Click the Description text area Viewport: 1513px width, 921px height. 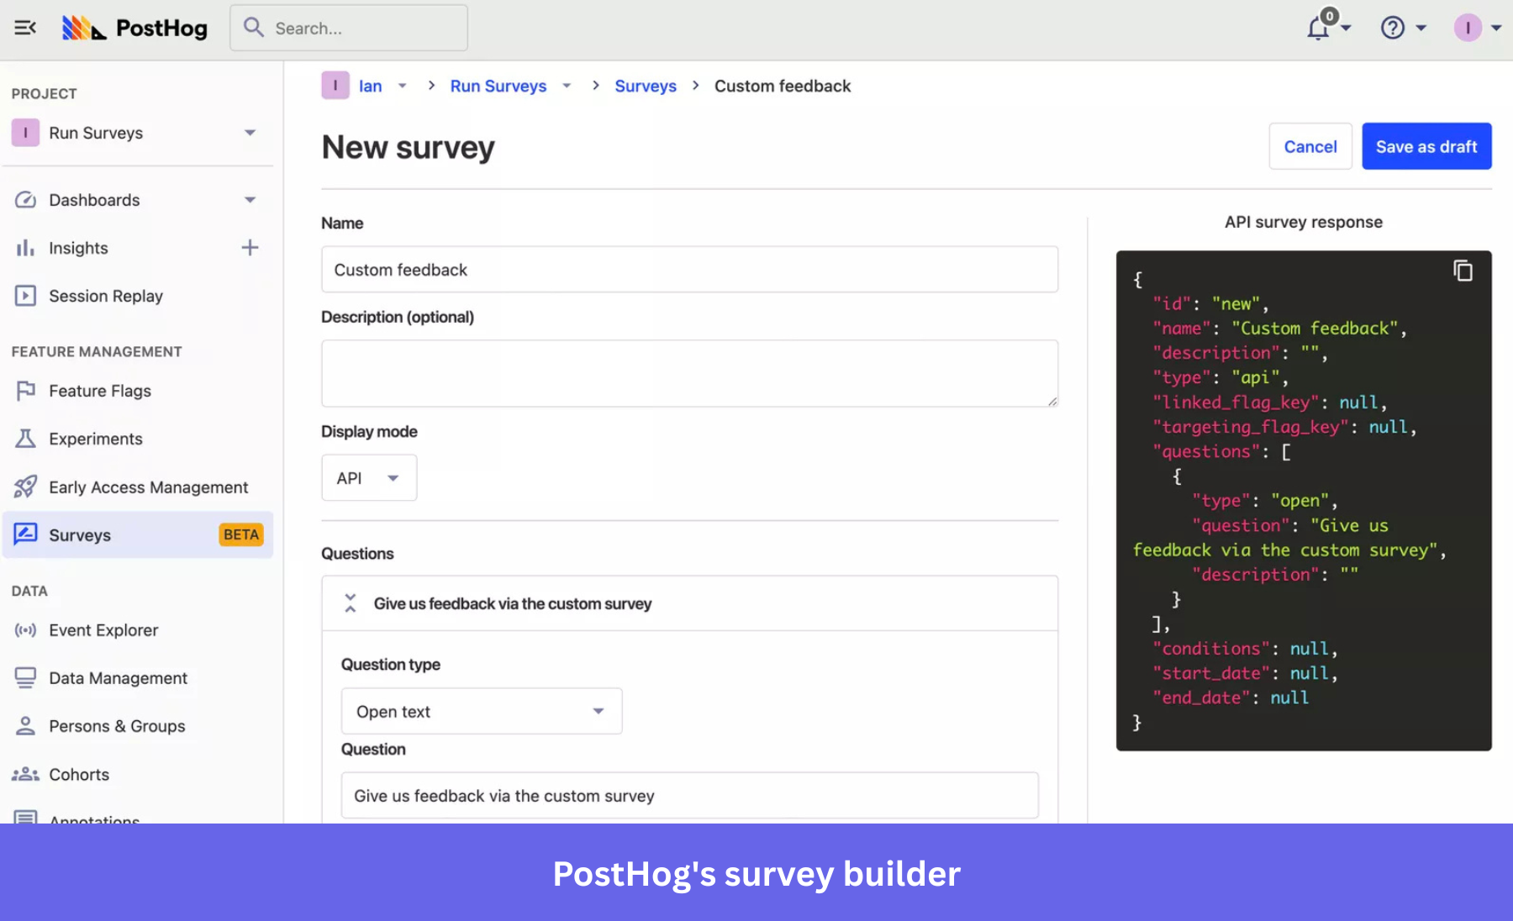point(689,374)
